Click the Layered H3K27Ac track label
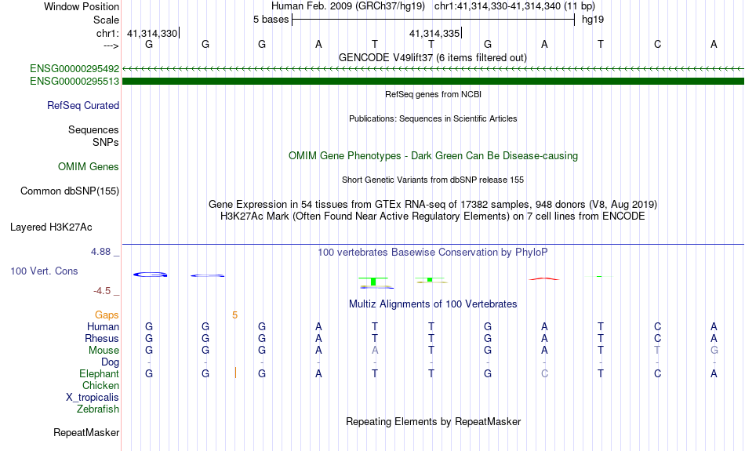Image resolution: width=745 pixels, height=451 pixels. click(51, 227)
